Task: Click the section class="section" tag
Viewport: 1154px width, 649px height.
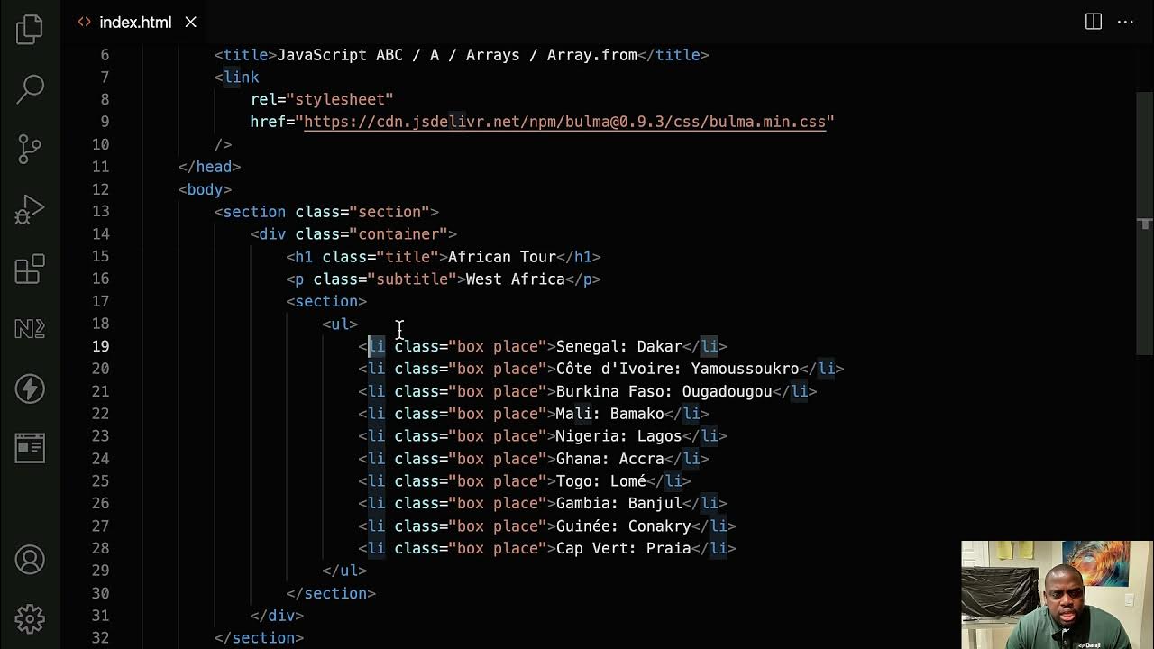Action: click(x=326, y=212)
